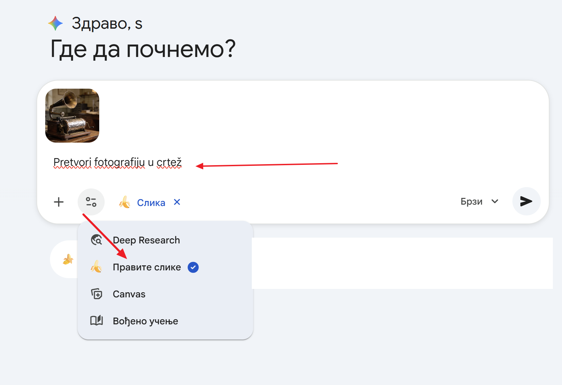Remove the Слика tool with the X
The image size is (562, 385).
point(177,202)
